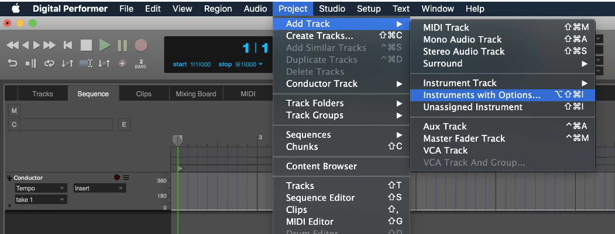The height and width of the screenshot is (234, 615).
Task: Pause playback with the pause button
Action: (122, 46)
